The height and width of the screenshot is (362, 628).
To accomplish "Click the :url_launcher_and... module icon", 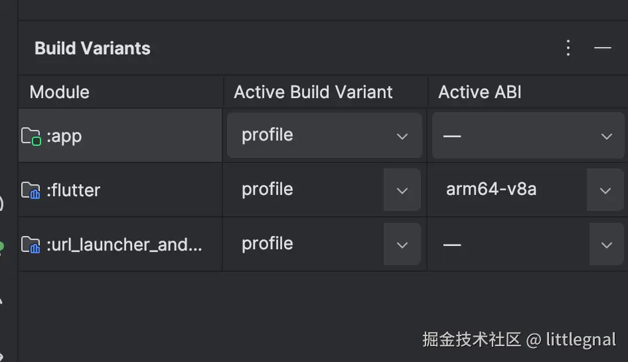I will [31, 245].
